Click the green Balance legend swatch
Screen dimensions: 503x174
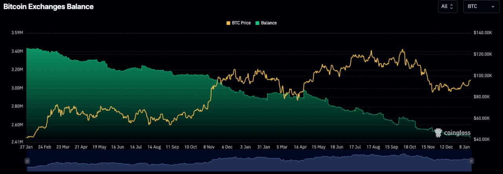(x=258, y=23)
